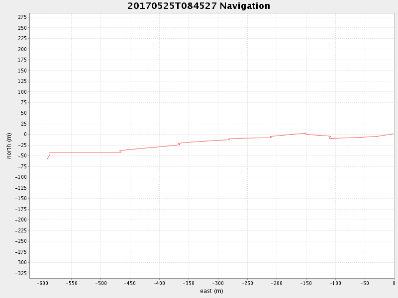Select the -450 tick on the east axis
398x298 pixels.
(130, 283)
